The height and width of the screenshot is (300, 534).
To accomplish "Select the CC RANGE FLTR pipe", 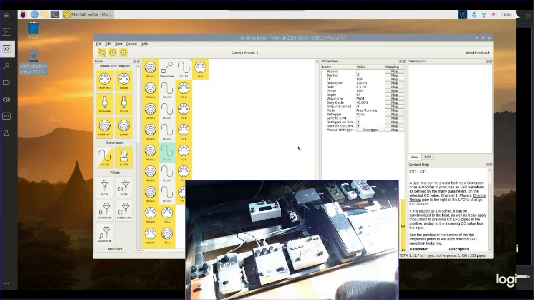I will point(124,210).
